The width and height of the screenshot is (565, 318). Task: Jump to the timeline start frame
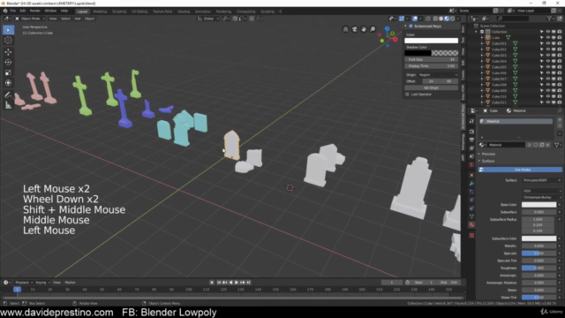pyautogui.click(x=219, y=283)
